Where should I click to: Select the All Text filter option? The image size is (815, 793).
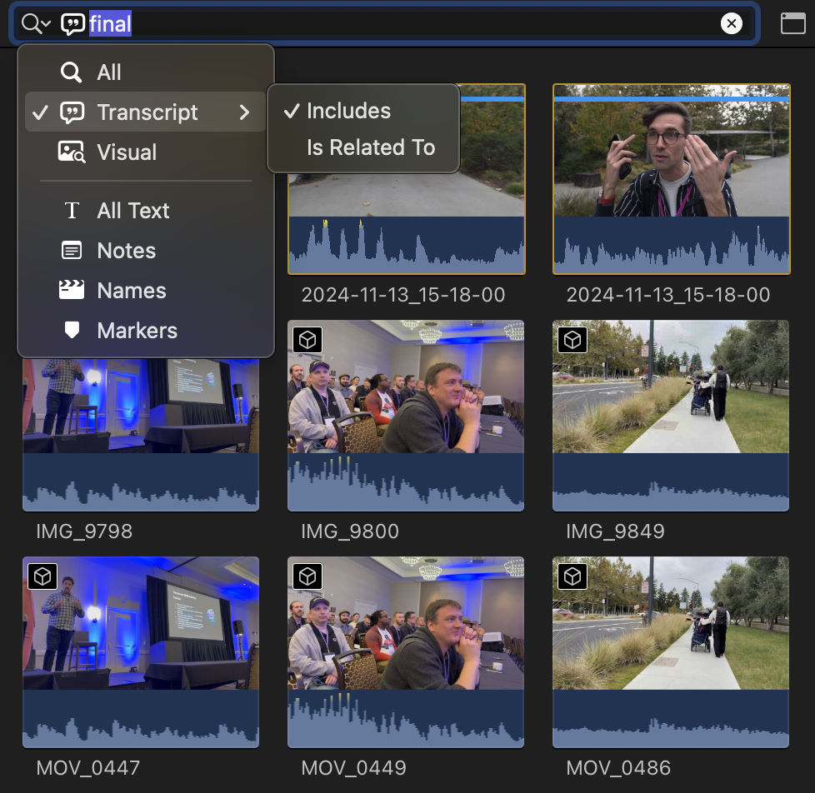pos(132,211)
